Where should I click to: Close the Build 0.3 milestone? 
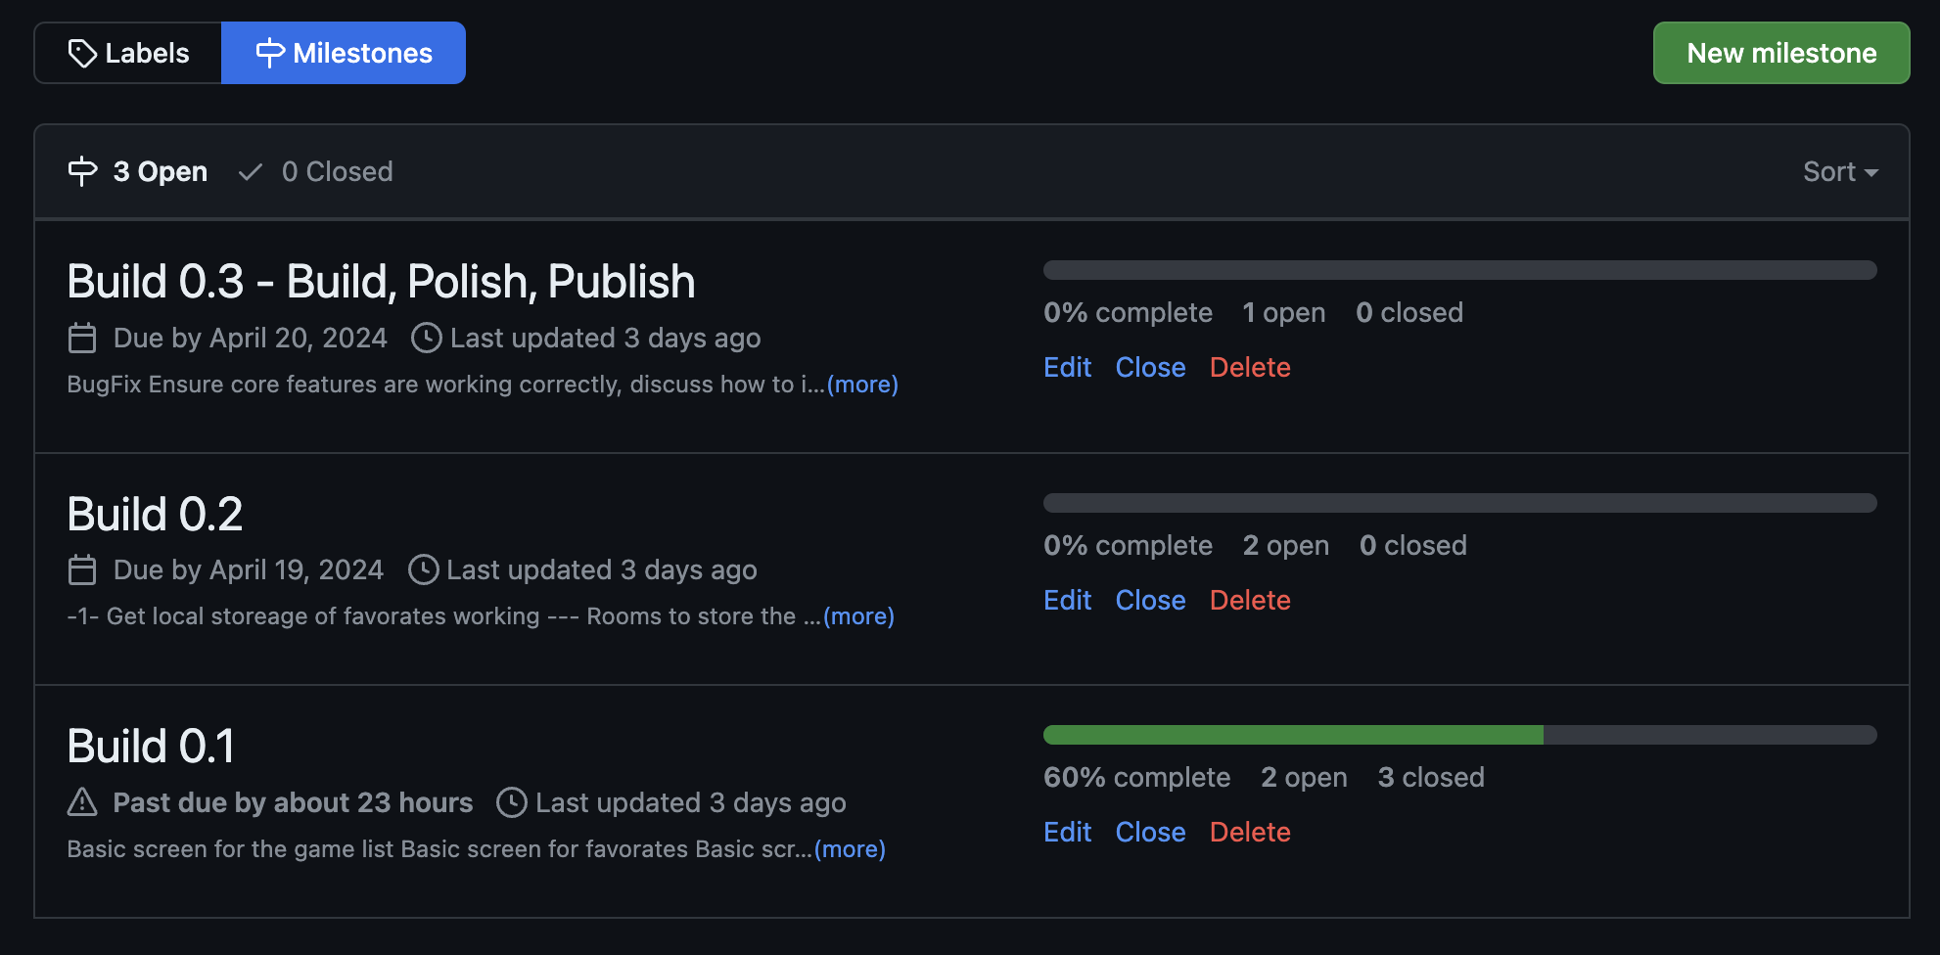coord(1150,367)
